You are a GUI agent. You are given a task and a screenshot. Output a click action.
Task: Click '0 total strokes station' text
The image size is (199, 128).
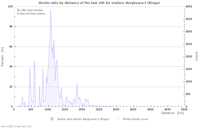[x=31, y=14]
